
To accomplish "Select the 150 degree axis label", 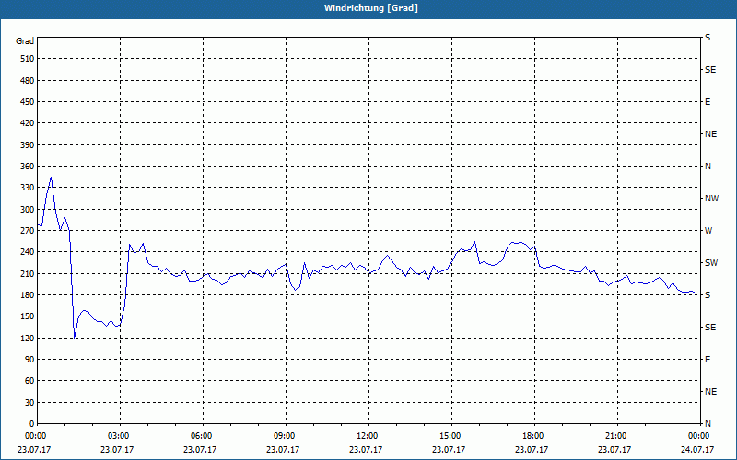I will tap(28, 316).
